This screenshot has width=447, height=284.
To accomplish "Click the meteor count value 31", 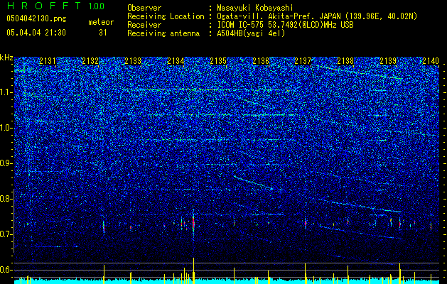I will click(102, 33).
